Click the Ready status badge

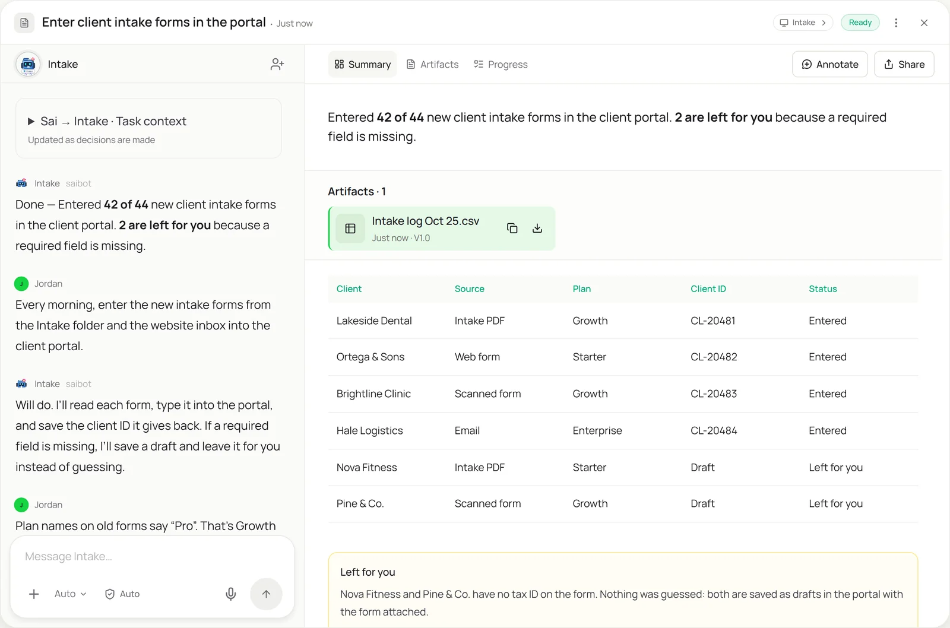pos(860,23)
